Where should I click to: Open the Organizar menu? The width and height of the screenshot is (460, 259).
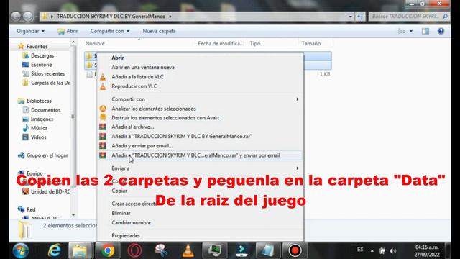pos(30,31)
